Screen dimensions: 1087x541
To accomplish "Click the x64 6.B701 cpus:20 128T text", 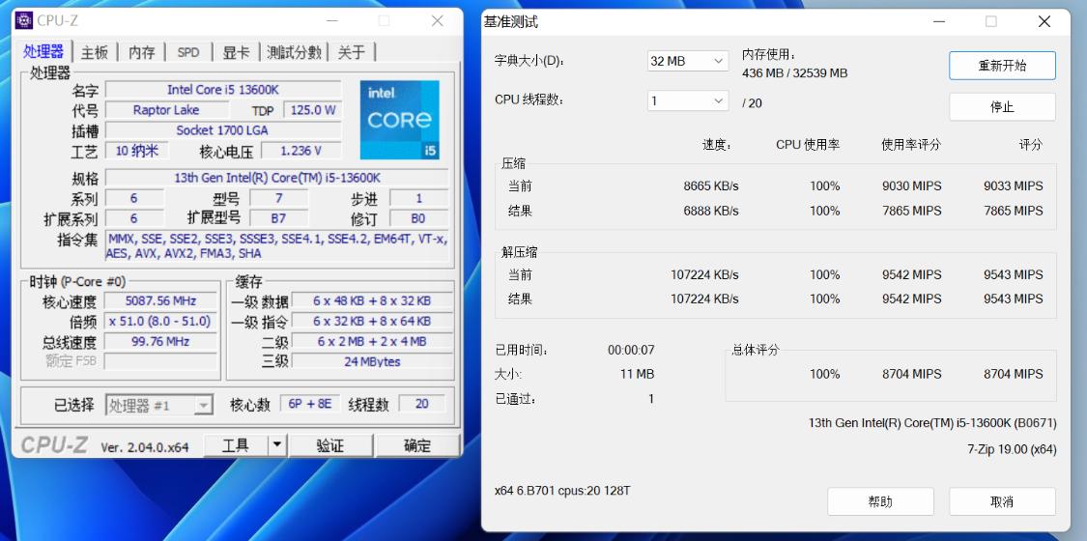I will click(562, 491).
